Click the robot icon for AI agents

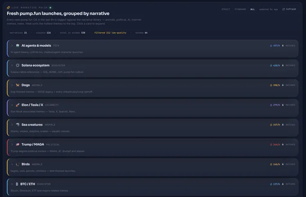pyautogui.click(x=18, y=45)
